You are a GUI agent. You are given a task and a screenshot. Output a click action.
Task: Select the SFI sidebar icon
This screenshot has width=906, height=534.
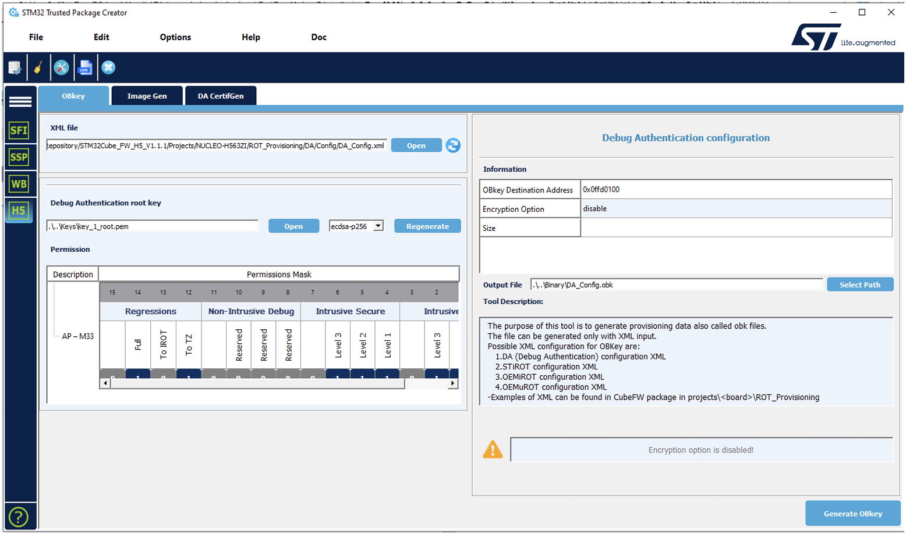coord(19,130)
